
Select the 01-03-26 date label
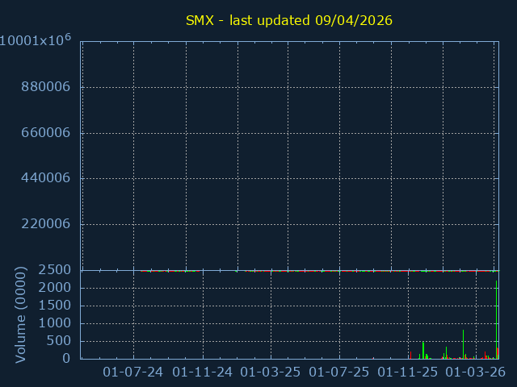tap(477, 372)
